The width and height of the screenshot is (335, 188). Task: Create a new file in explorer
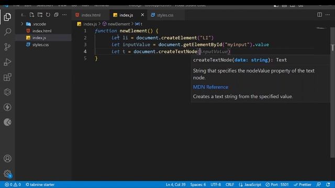[32, 15]
